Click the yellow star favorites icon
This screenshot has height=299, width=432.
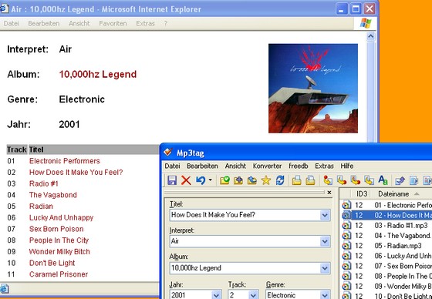pos(266,180)
